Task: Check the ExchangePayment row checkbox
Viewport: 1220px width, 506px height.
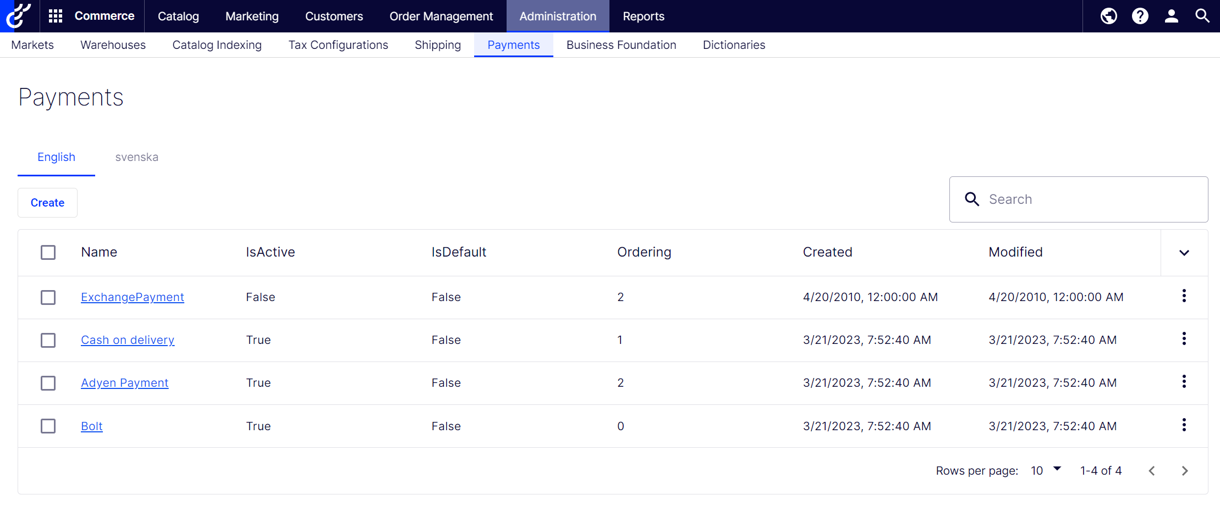Action: tap(48, 297)
